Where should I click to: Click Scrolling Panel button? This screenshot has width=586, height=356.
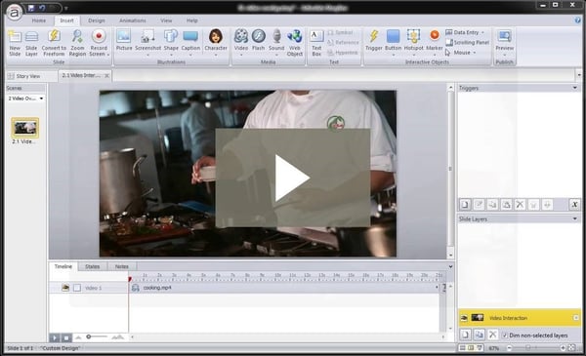(x=468, y=43)
